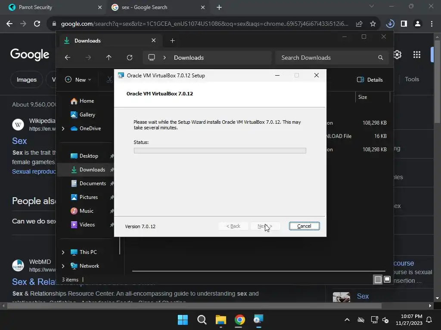441x330 pixels.
Task: Open Google apps grid
Action: (417, 55)
